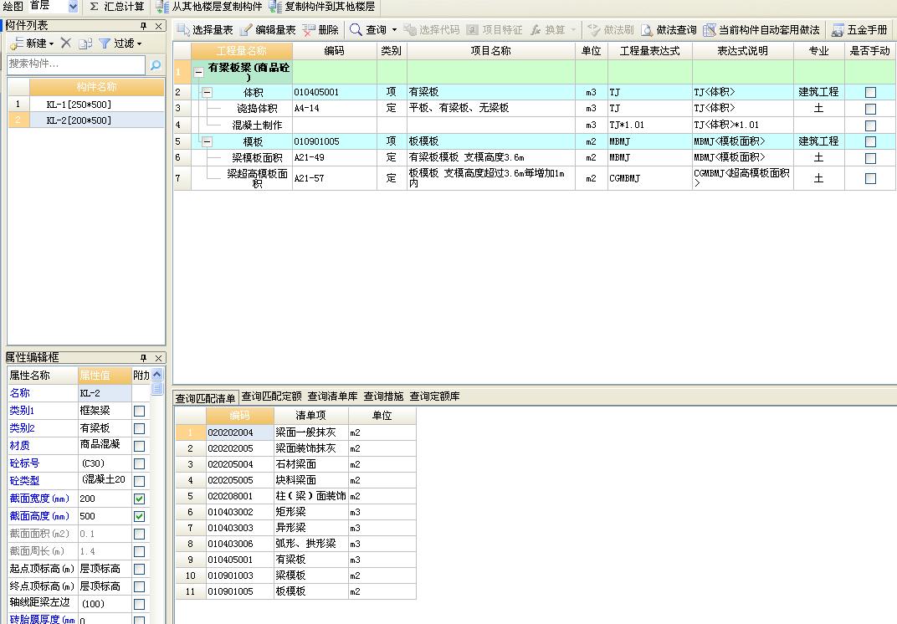Click the search magnifier button in 构件列表
This screenshot has width=897, height=624.
pos(155,64)
